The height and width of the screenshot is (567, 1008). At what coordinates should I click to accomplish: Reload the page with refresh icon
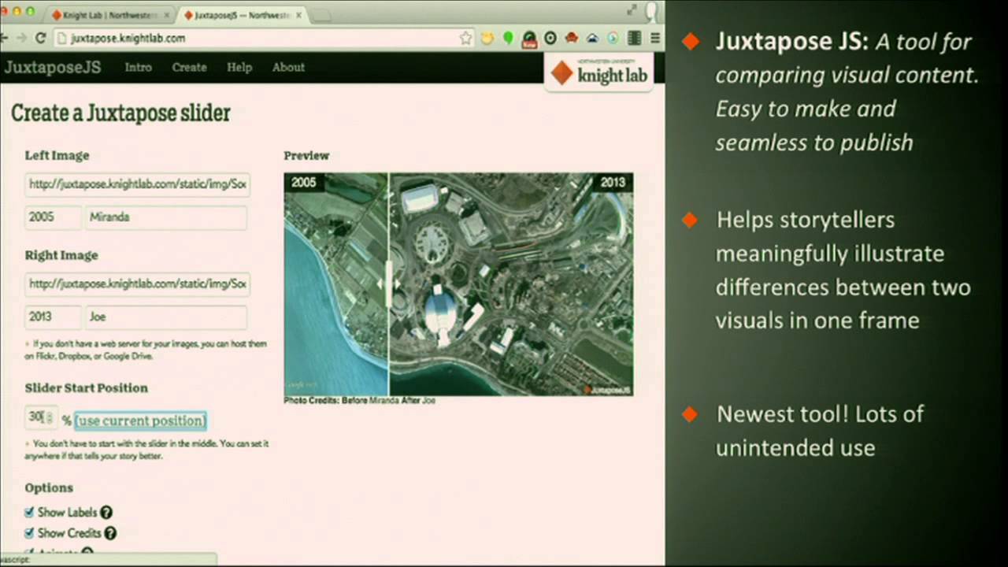tap(40, 38)
